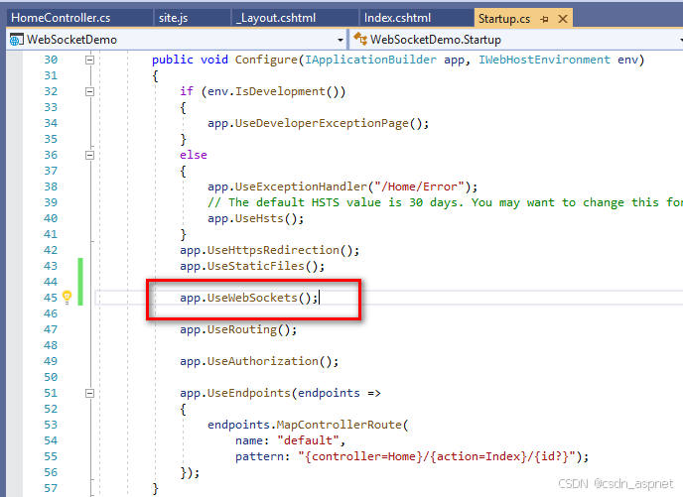The height and width of the screenshot is (497, 683).
Task: Click app.UseHsts() on line 40
Action: 256,219
